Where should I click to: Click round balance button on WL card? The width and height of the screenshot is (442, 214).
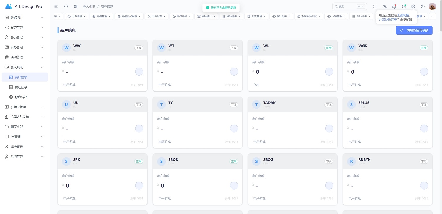(x=329, y=72)
